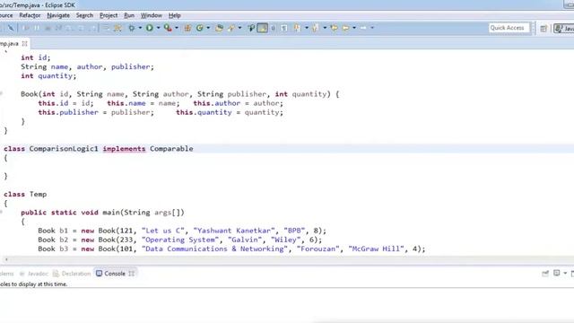Click the Use Step Filters icon
Screen dimensions: 574x323
pos(117,28)
